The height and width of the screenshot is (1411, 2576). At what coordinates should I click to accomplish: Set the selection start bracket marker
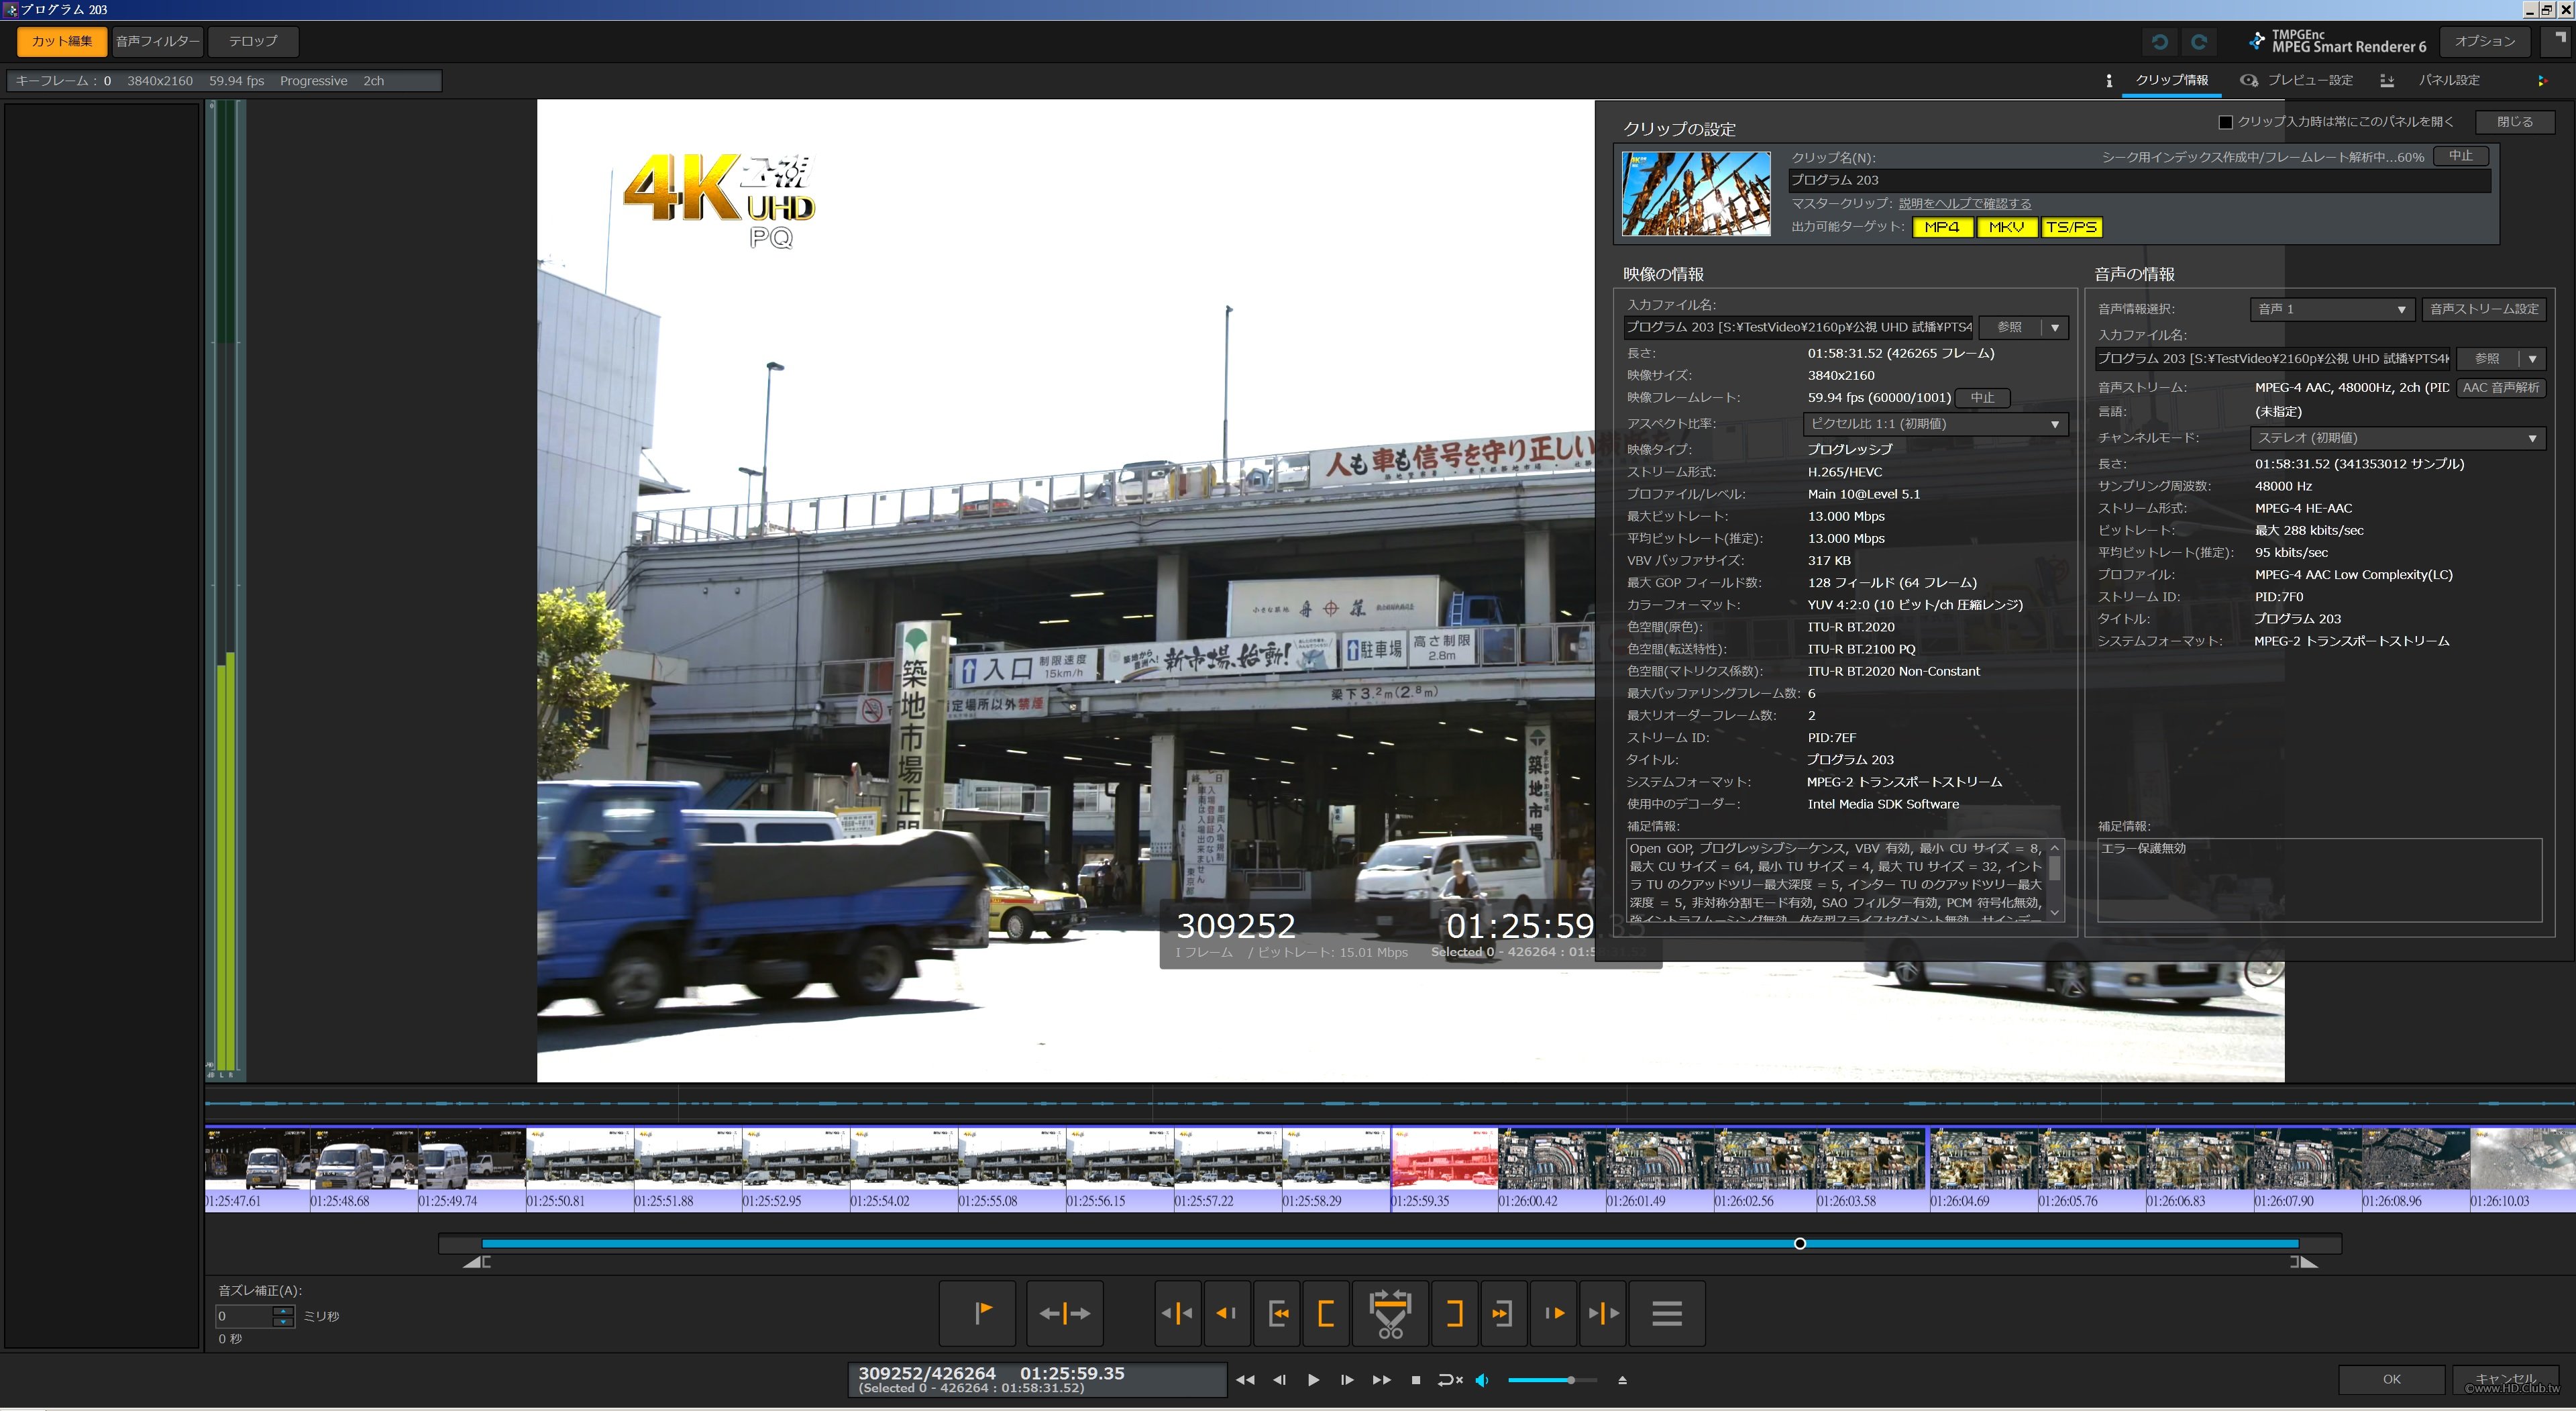(1326, 1313)
